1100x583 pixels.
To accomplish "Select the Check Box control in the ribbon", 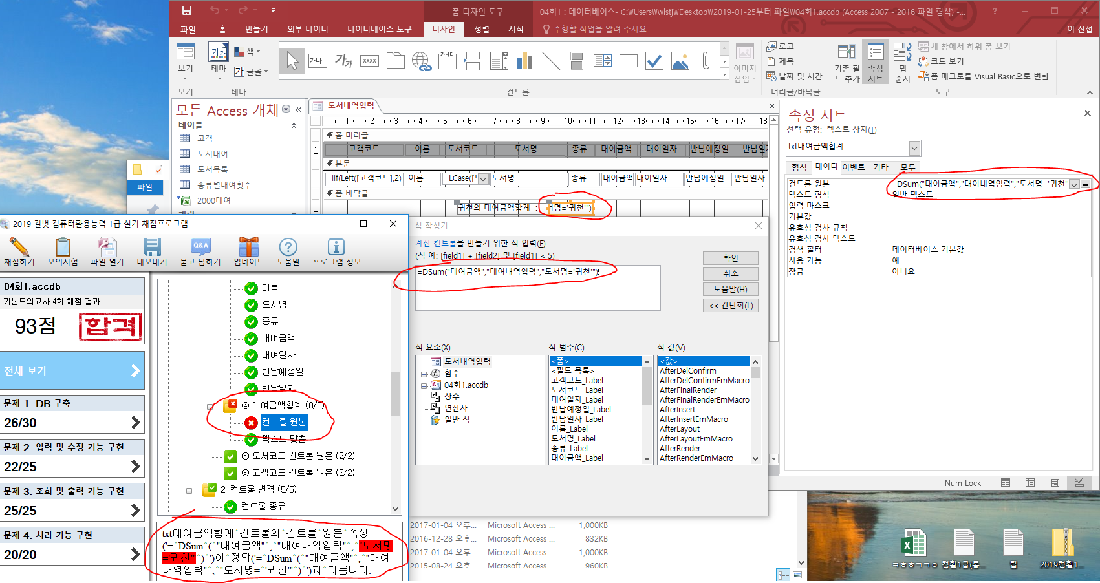I will point(654,61).
